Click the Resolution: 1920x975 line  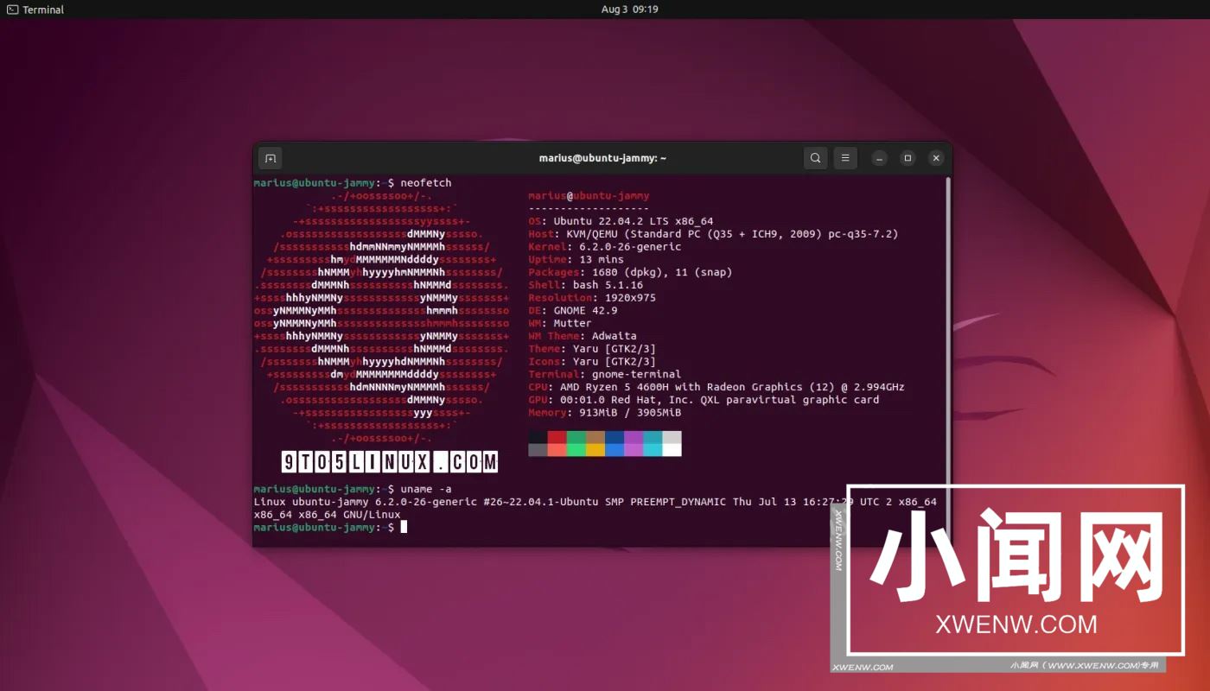coord(592,298)
